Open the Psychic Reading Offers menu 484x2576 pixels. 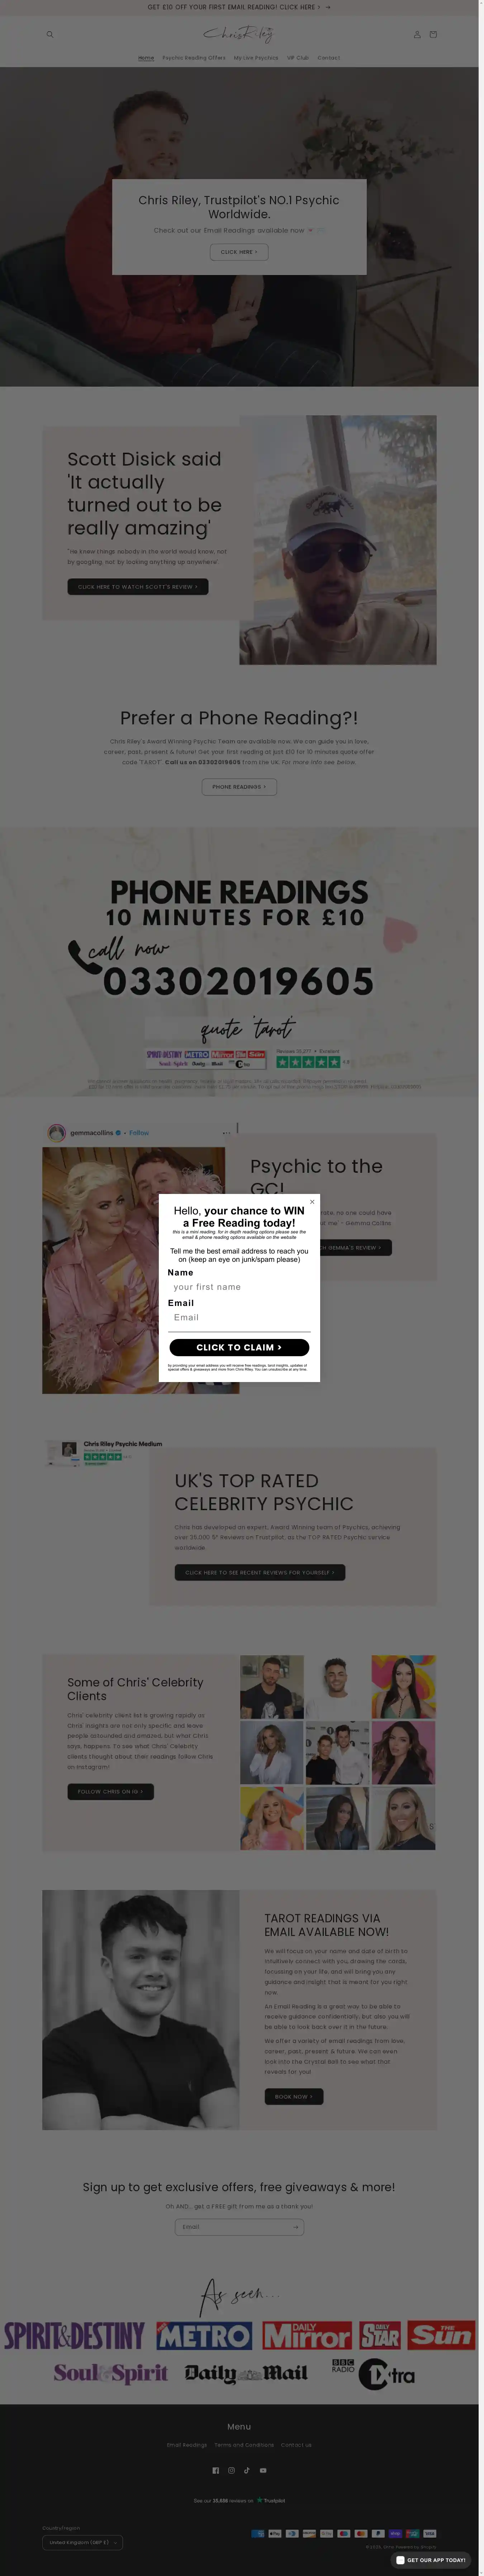pyautogui.click(x=194, y=58)
